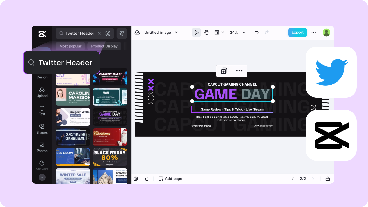The width and height of the screenshot is (368, 207).
Task: Add a new page
Action: (170, 179)
